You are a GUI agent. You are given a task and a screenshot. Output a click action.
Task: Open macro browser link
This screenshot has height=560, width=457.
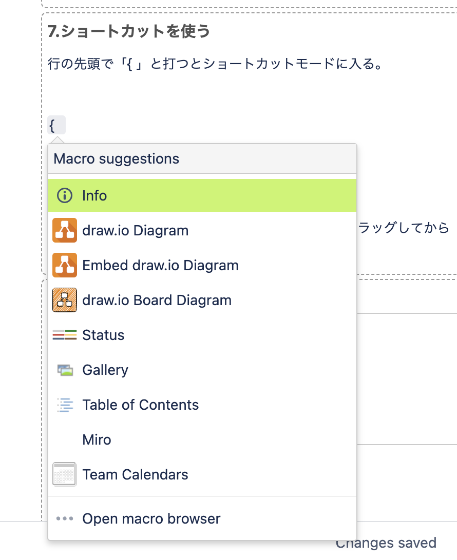pos(202,518)
